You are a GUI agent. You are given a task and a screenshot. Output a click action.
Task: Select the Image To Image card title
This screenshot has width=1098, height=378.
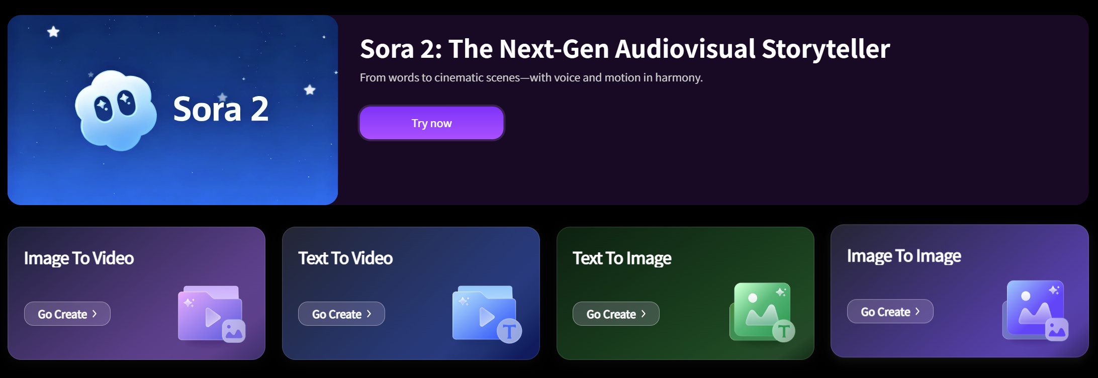pyautogui.click(x=904, y=256)
